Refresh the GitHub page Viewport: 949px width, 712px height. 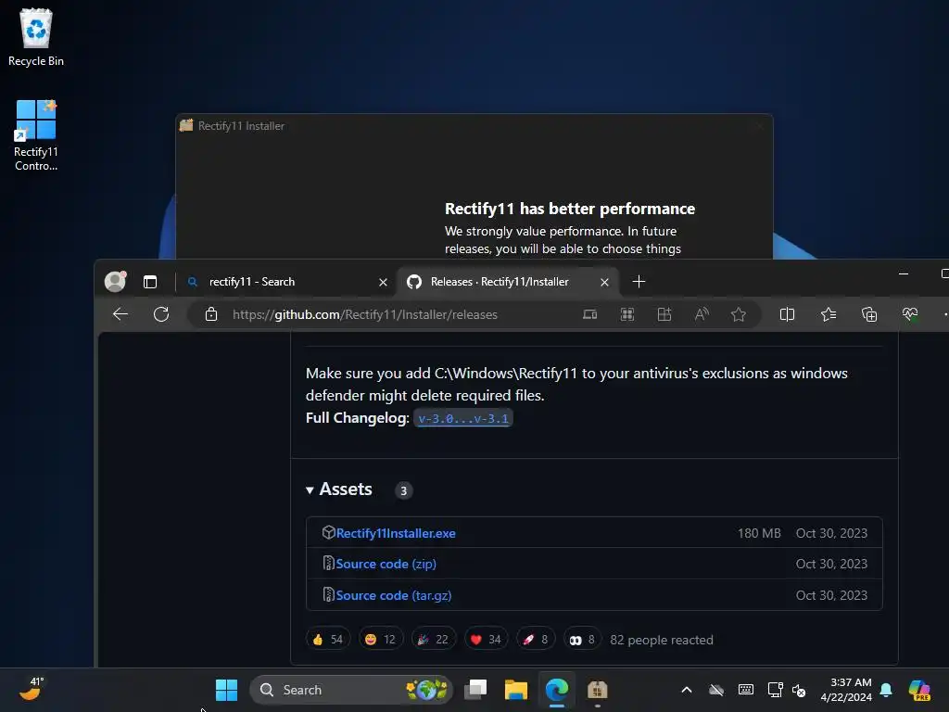[x=161, y=314]
